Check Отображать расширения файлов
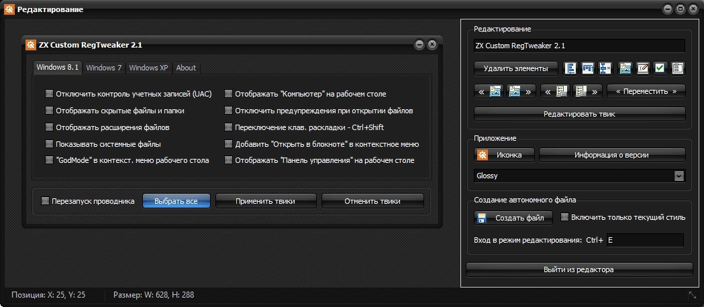This screenshot has height=307, width=704. [x=107, y=127]
